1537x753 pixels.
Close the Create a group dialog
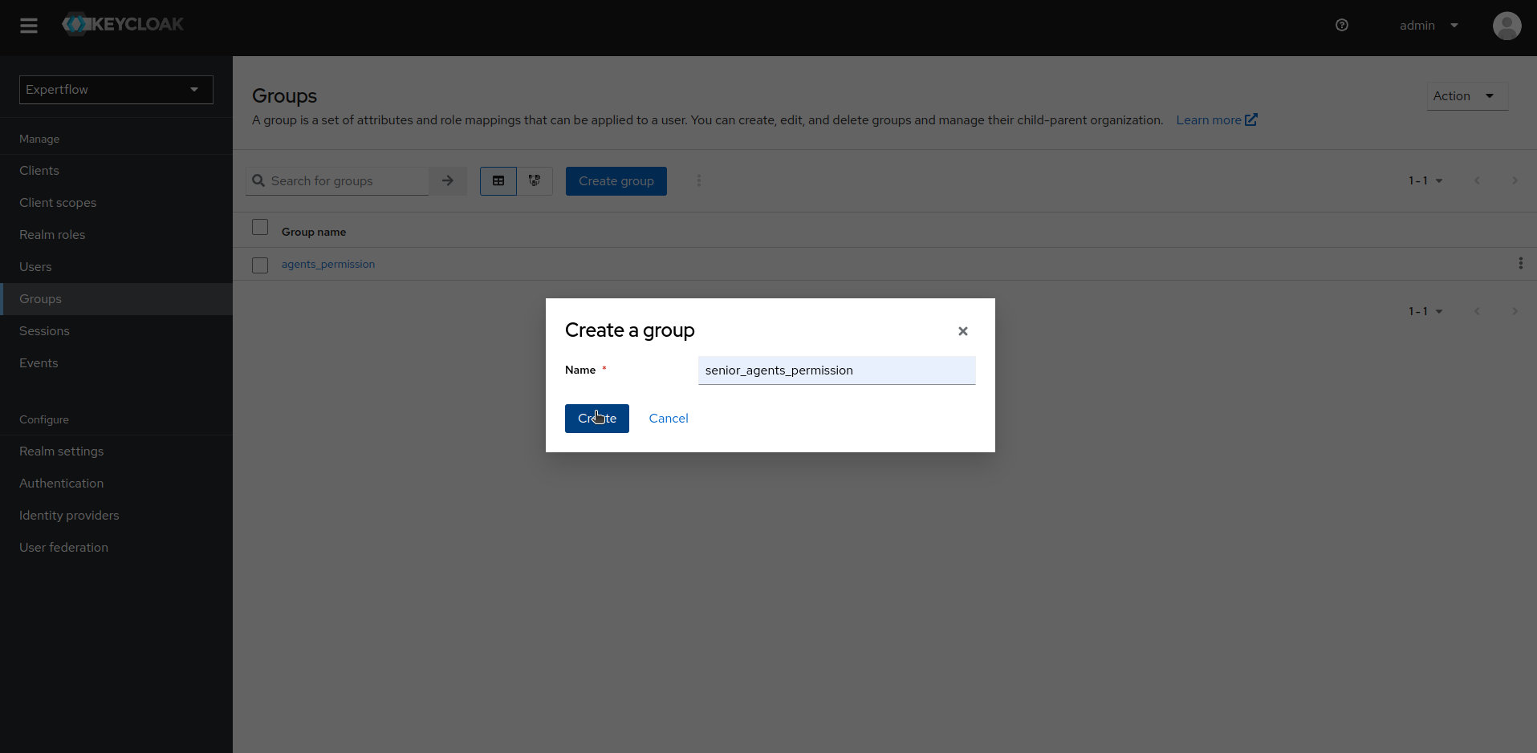962,330
